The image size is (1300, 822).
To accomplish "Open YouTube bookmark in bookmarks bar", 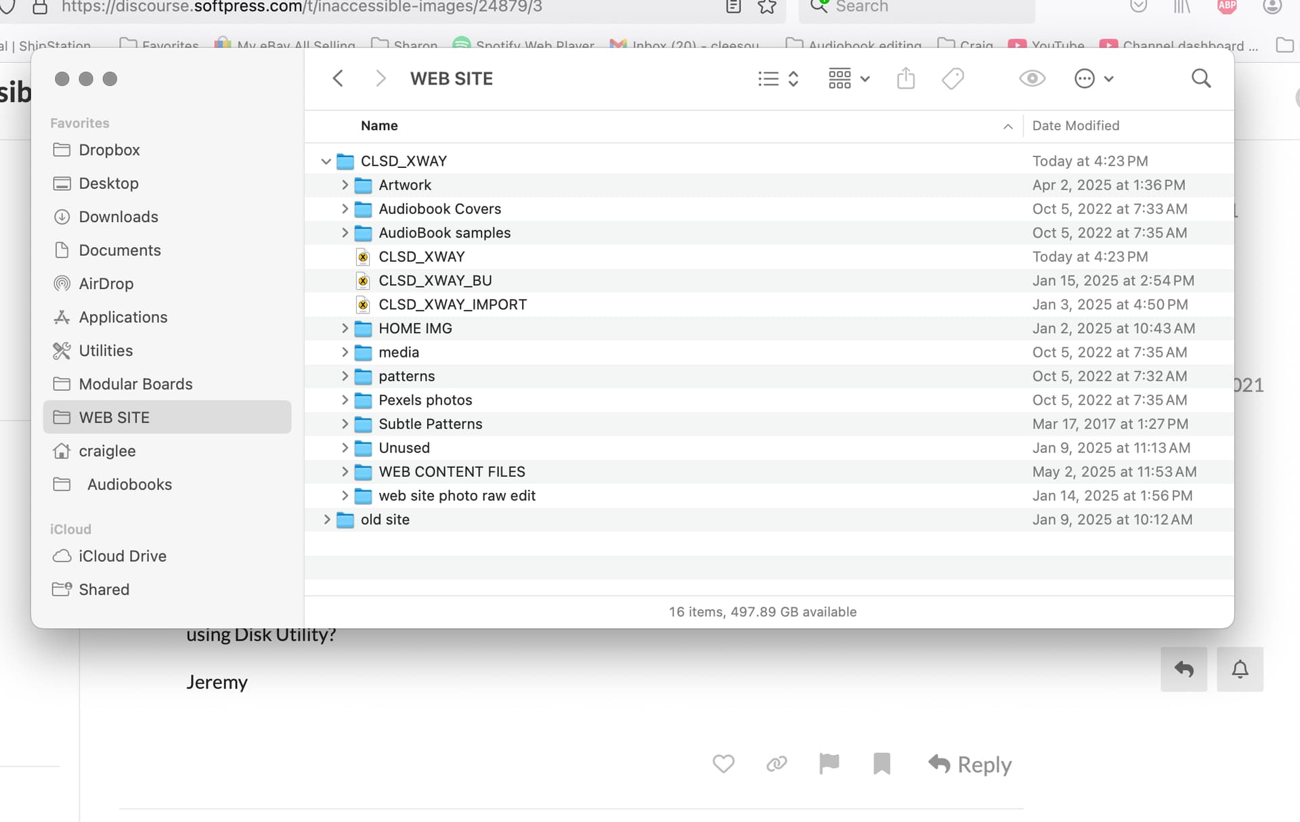I will [1046, 45].
